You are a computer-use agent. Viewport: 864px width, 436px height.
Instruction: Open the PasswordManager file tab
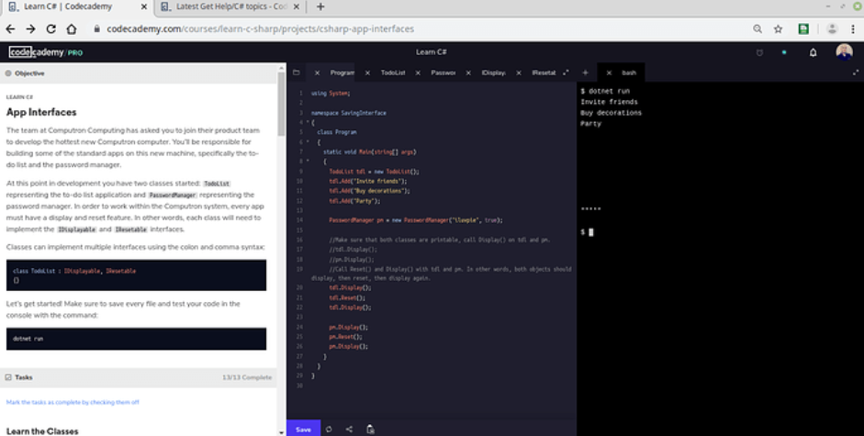[443, 73]
